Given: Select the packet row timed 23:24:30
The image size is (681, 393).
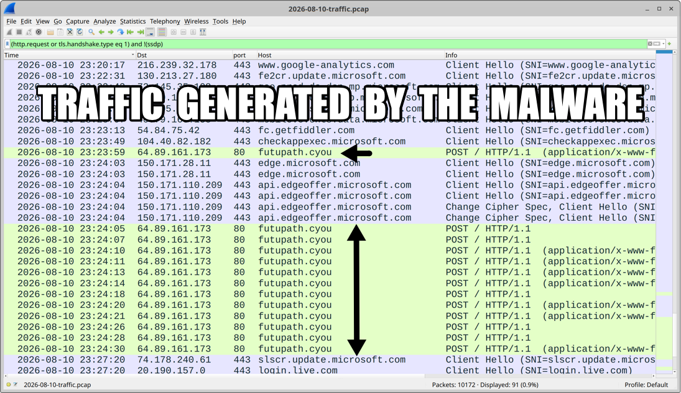Looking at the screenshot, I should (330, 349).
